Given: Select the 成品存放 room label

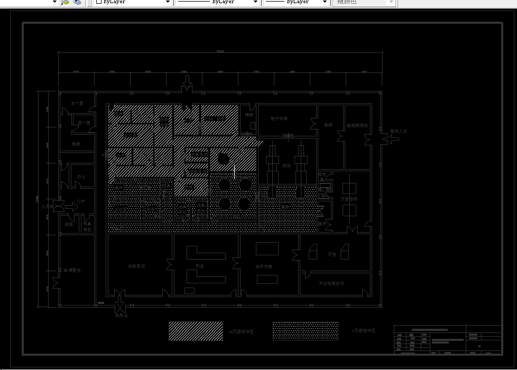Looking at the screenshot, I should click(136, 266).
